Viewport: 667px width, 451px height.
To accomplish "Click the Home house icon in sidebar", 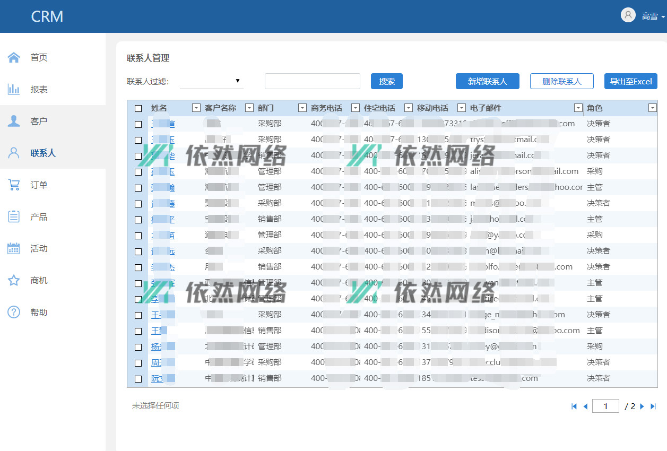I will coord(14,57).
